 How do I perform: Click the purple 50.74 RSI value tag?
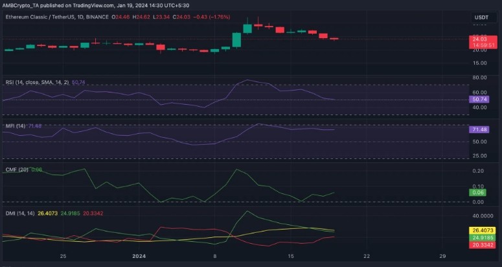pyautogui.click(x=481, y=100)
